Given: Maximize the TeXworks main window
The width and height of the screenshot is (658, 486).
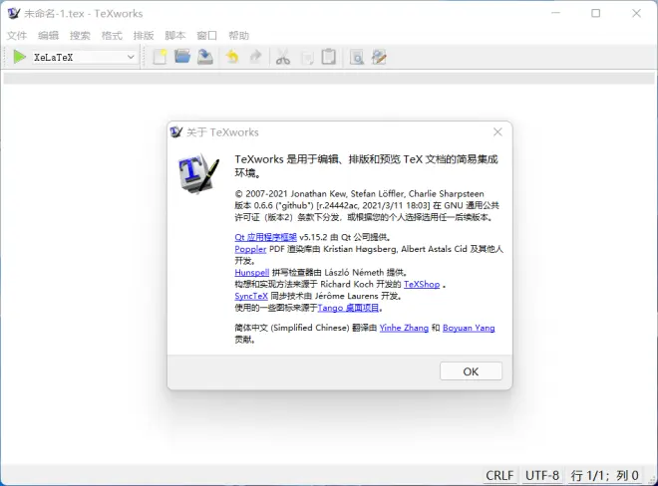Looking at the screenshot, I should [x=595, y=13].
